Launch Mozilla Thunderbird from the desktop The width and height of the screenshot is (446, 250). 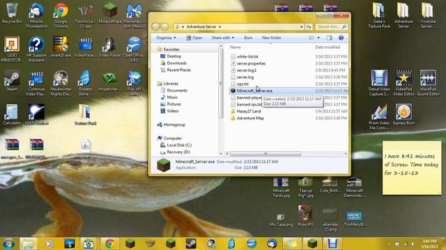point(36,15)
